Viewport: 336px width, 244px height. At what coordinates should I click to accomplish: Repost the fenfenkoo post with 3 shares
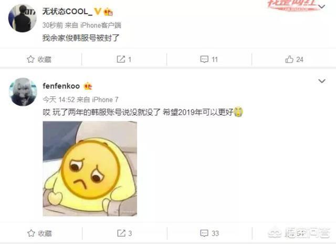point(124,233)
